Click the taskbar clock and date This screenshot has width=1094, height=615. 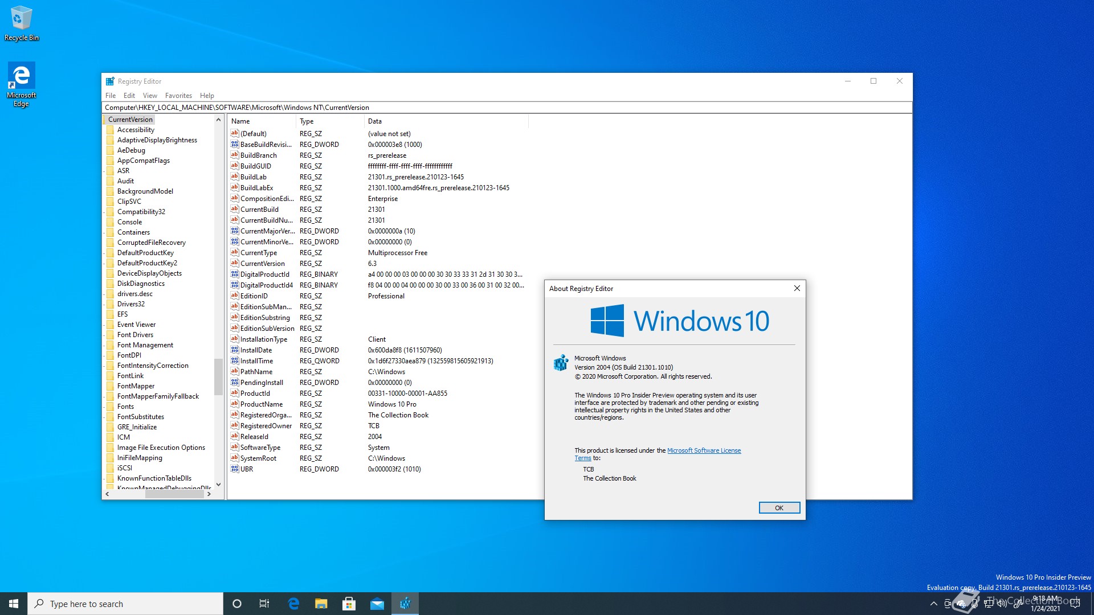1045,604
